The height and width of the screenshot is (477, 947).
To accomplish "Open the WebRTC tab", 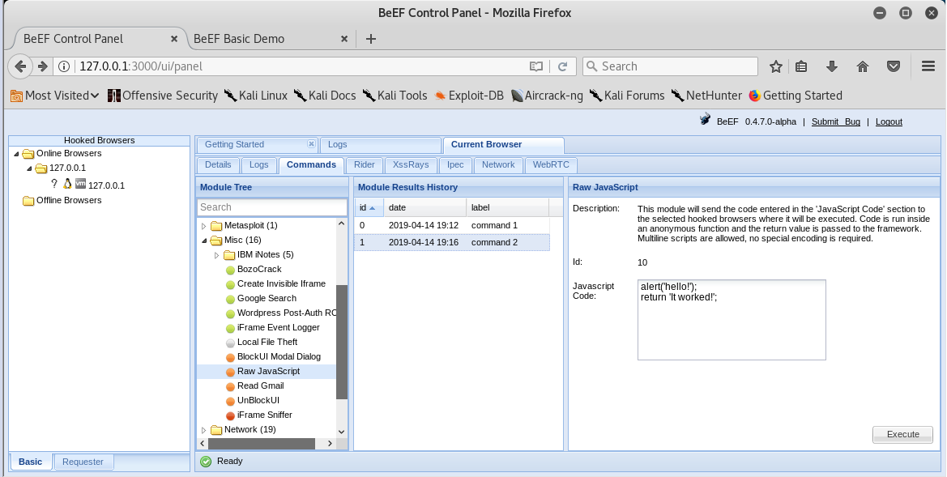I will pyautogui.click(x=551, y=165).
